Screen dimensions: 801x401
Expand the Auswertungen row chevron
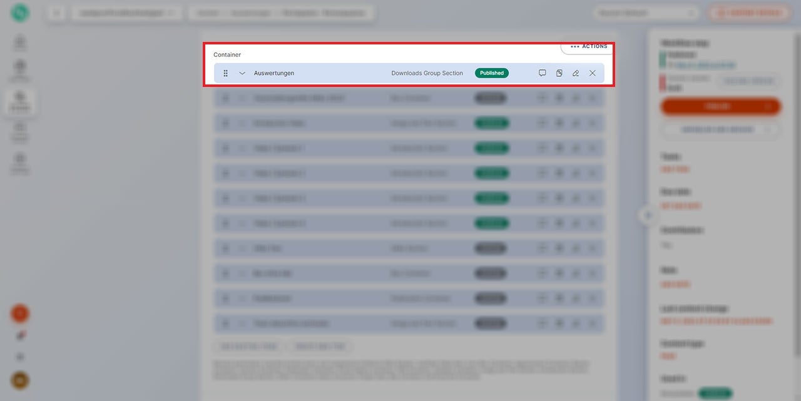pos(242,73)
